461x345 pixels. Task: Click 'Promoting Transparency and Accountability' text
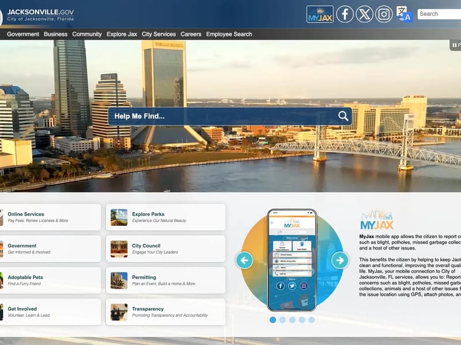[x=170, y=315]
